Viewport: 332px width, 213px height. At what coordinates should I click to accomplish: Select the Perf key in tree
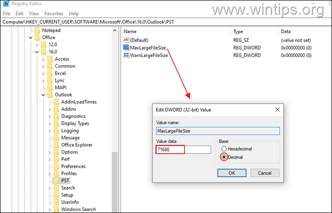[x=65, y=159]
